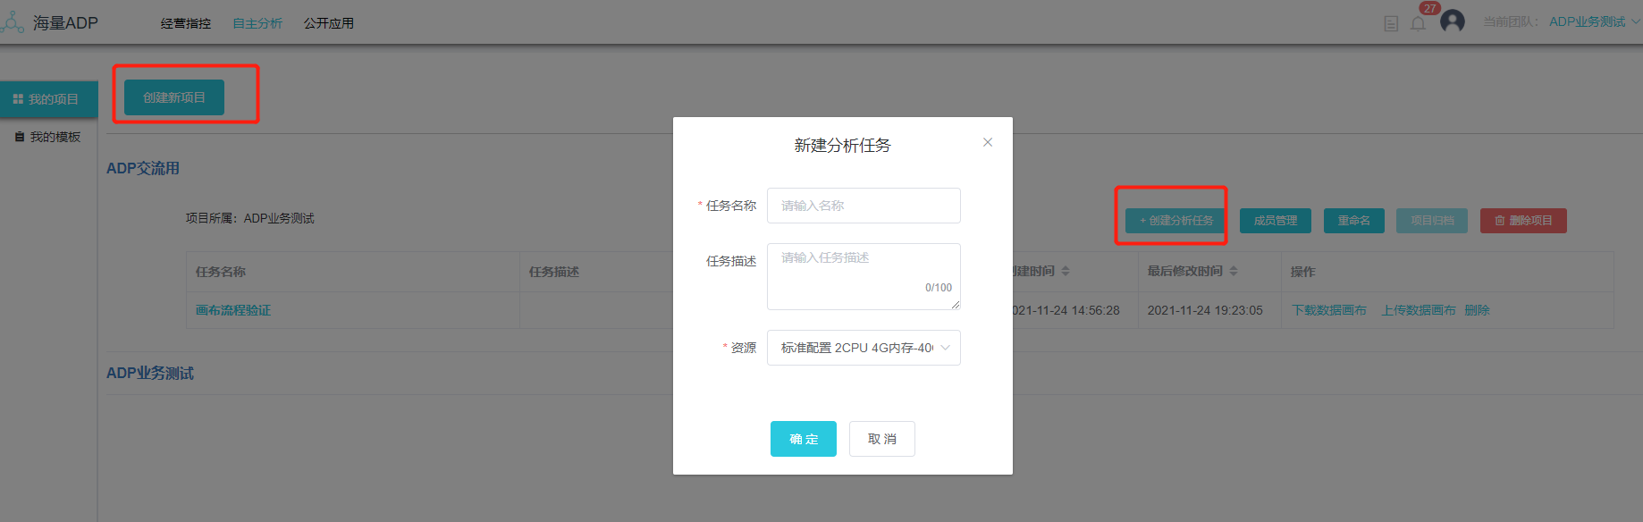This screenshot has width=1643, height=522.
Task: Sort by creation time column arrows
Action: coord(1066,271)
